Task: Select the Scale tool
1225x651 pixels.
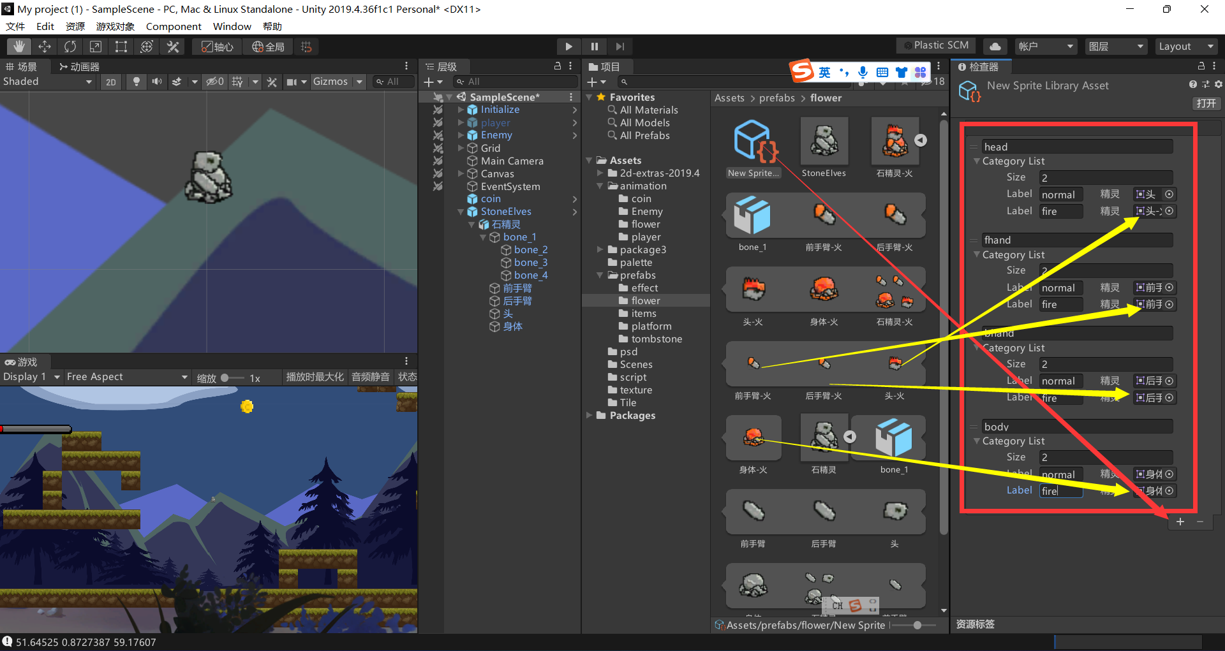Action: 96,46
